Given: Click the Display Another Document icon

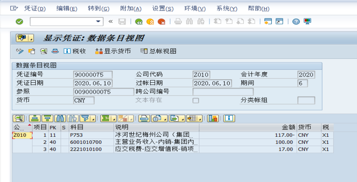Looking at the screenshot, I should [x=32, y=51].
